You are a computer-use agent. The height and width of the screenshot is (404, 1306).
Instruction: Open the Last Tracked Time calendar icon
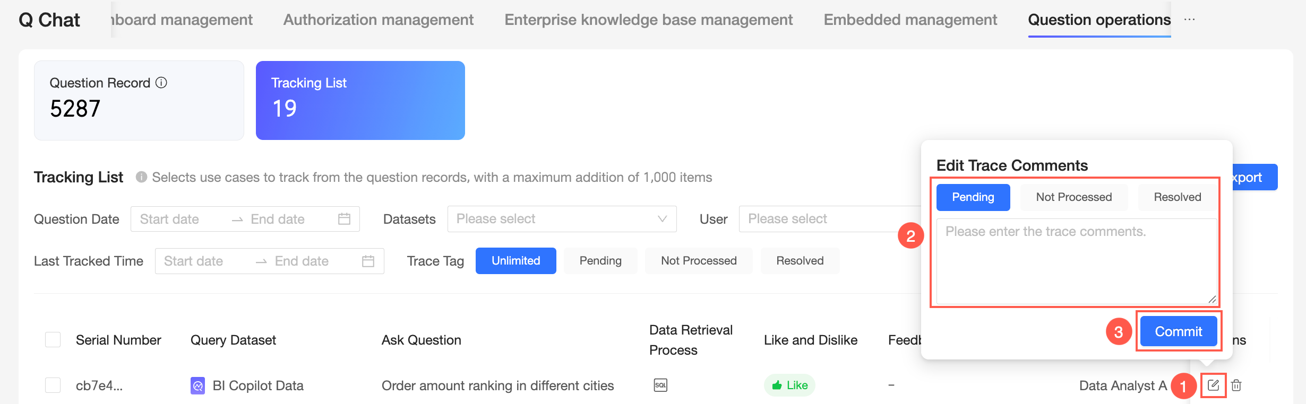[x=368, y=261]
